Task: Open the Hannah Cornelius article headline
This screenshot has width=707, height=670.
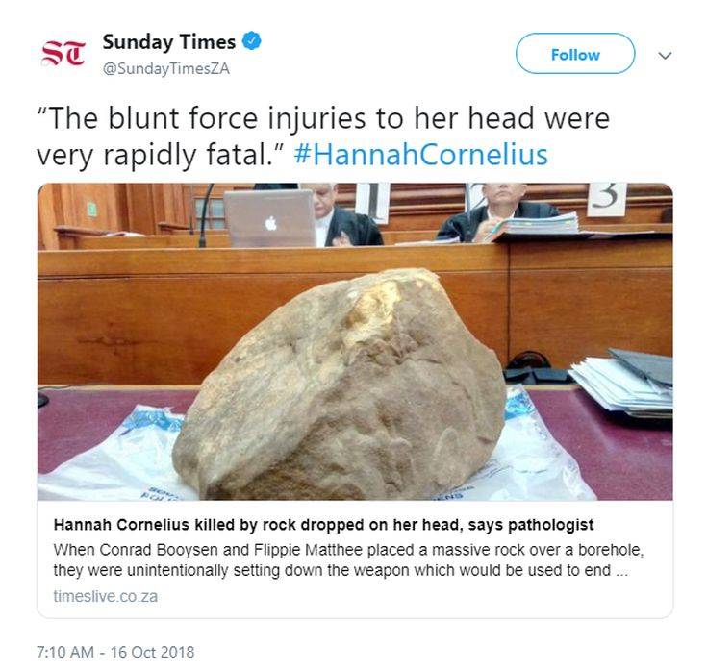Action: click(323, 525)
